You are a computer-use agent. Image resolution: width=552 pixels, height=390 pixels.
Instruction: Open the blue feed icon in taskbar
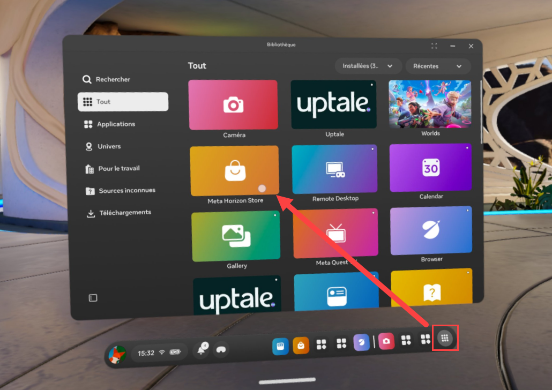pos(281,346)
